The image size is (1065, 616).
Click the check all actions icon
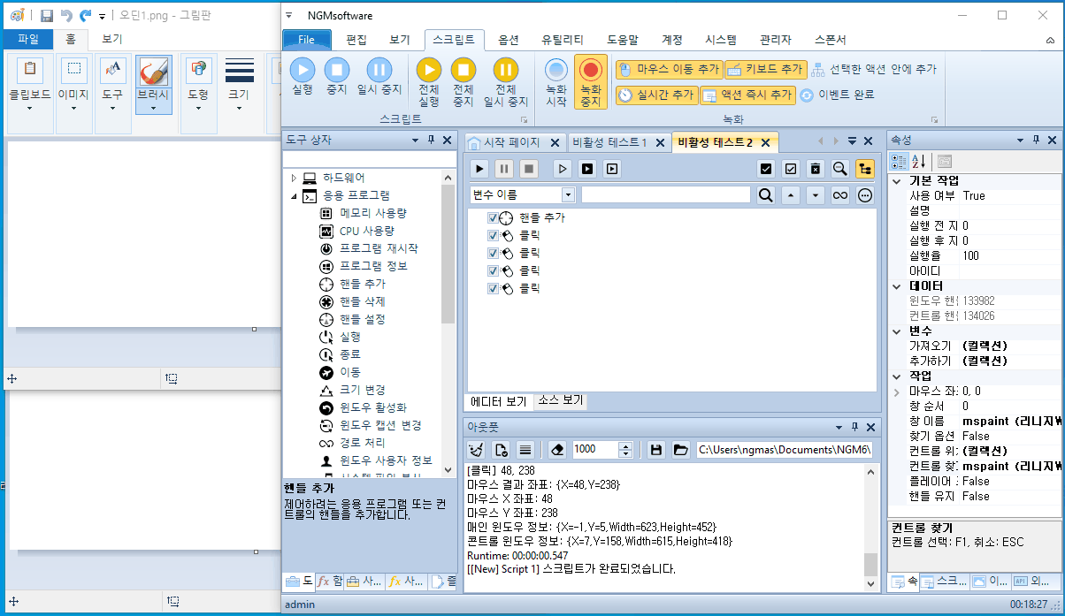(x=766, y=169)
